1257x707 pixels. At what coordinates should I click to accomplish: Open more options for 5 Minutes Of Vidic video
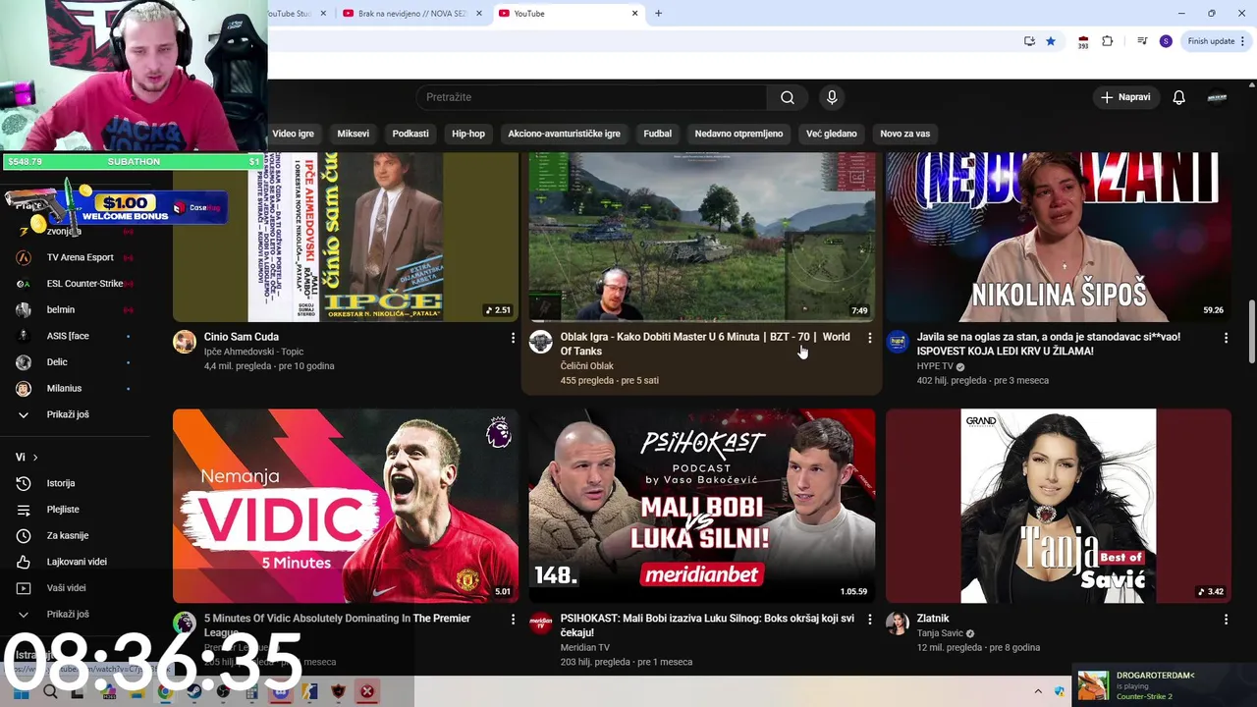[x=513, y=620]
